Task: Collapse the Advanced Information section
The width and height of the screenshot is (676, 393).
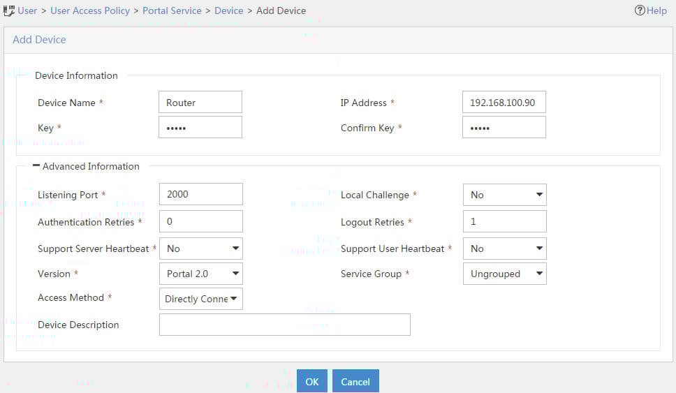Action: 36,165
